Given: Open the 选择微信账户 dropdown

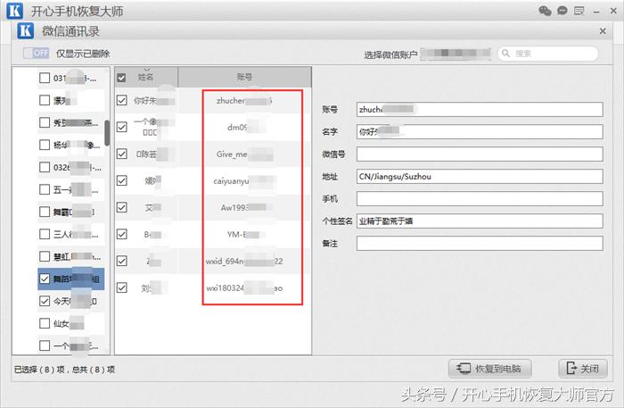Looking at the screenshot, I should pos(456,53).
